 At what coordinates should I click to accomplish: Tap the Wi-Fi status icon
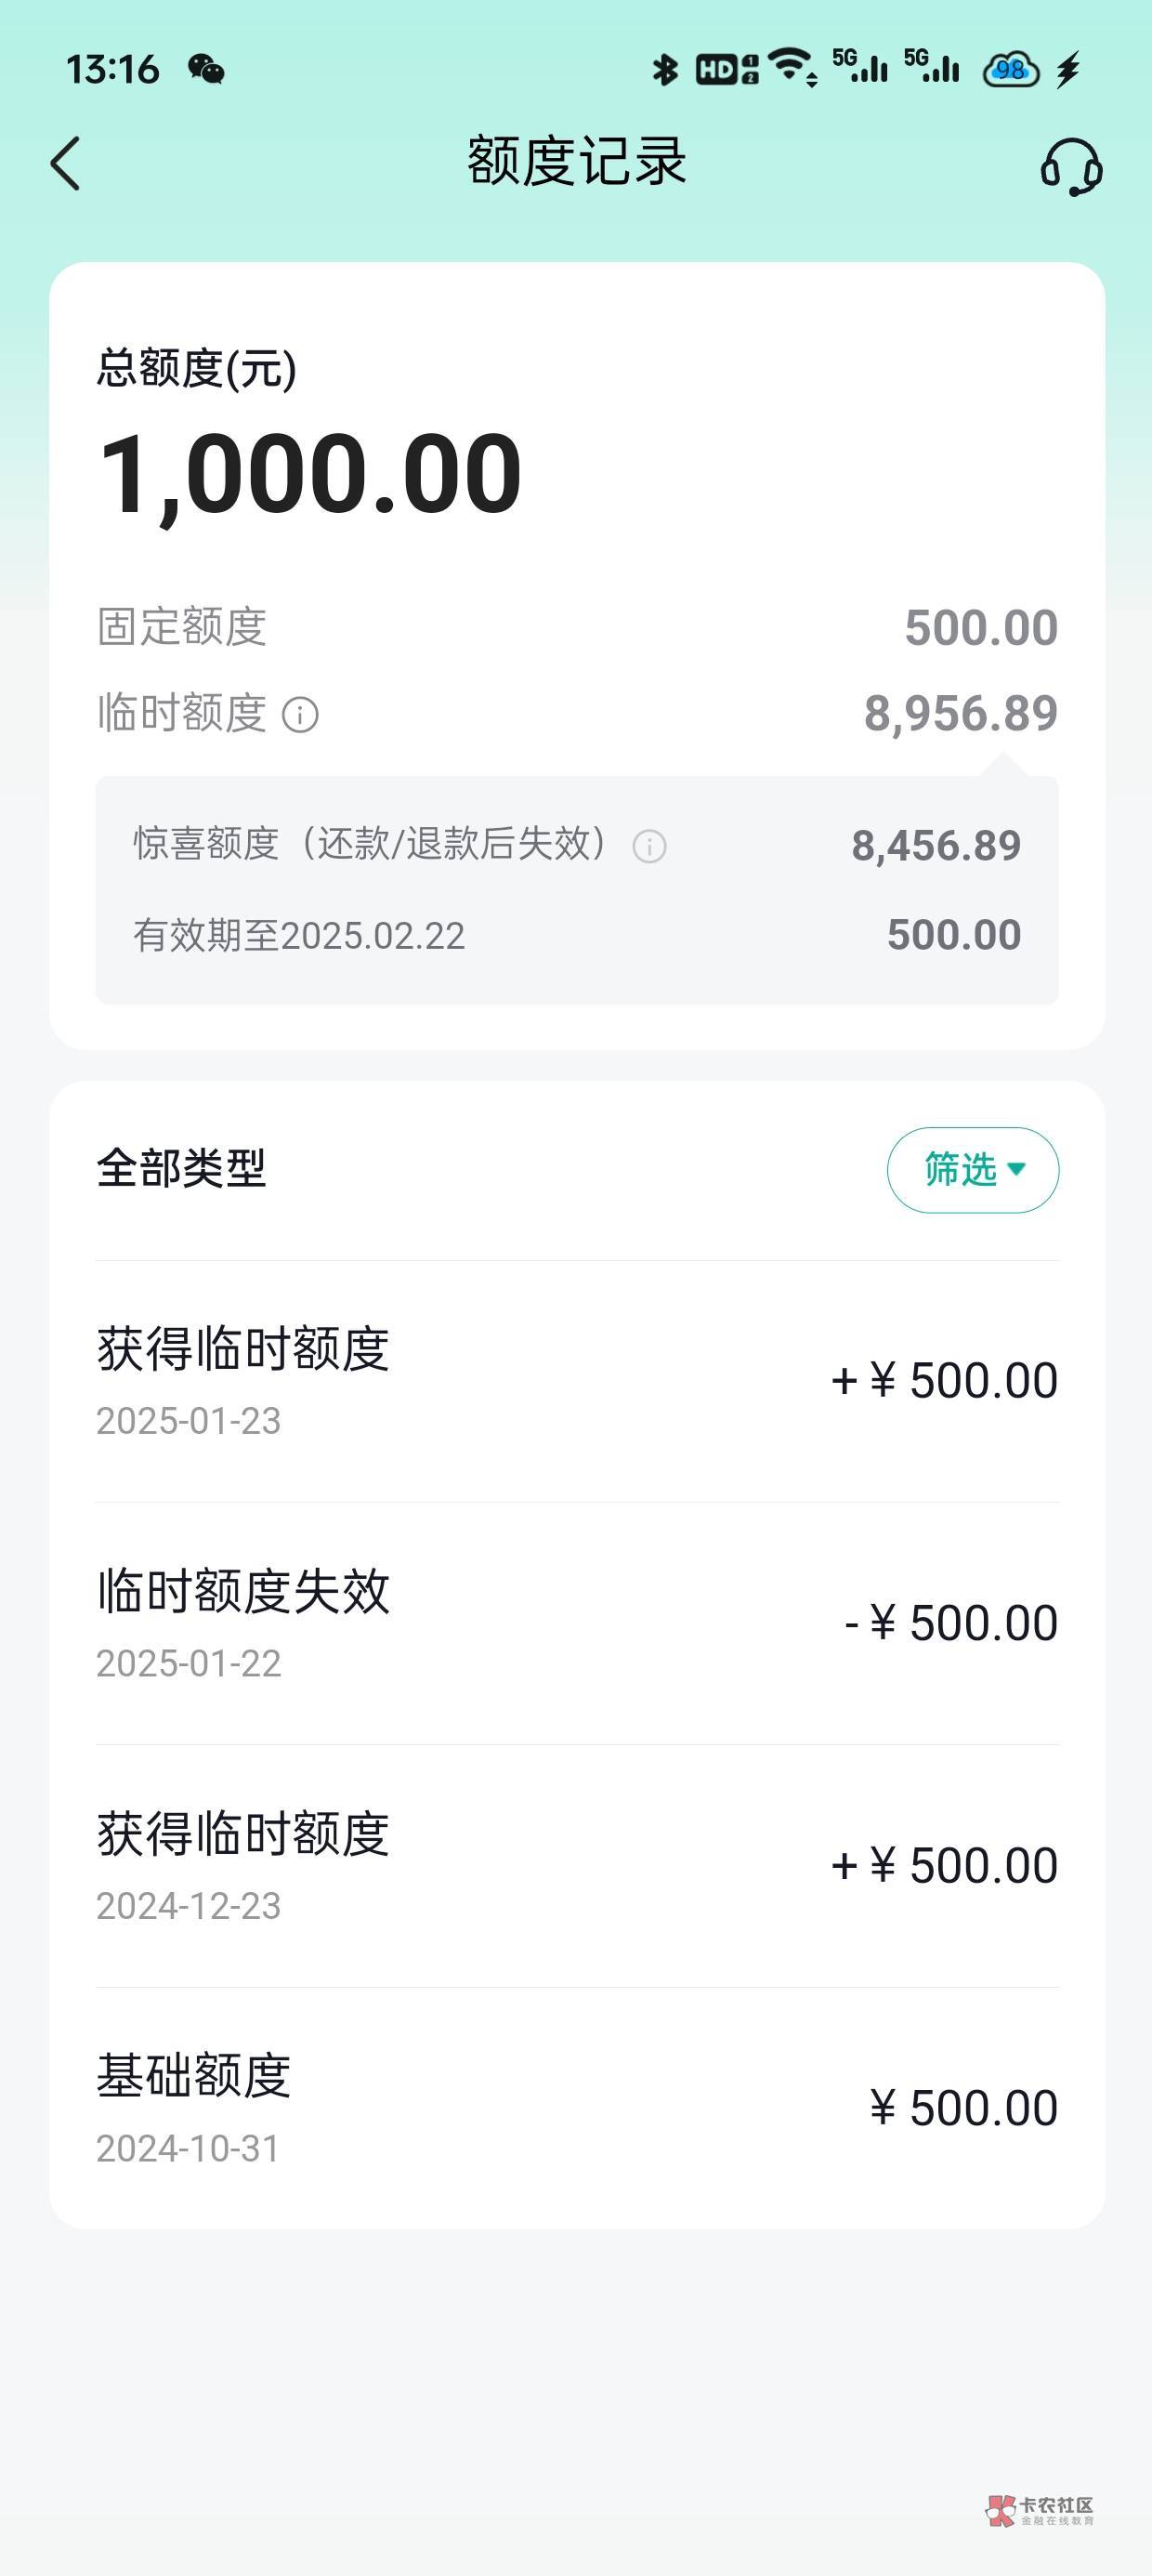click(x=793, y=67)
